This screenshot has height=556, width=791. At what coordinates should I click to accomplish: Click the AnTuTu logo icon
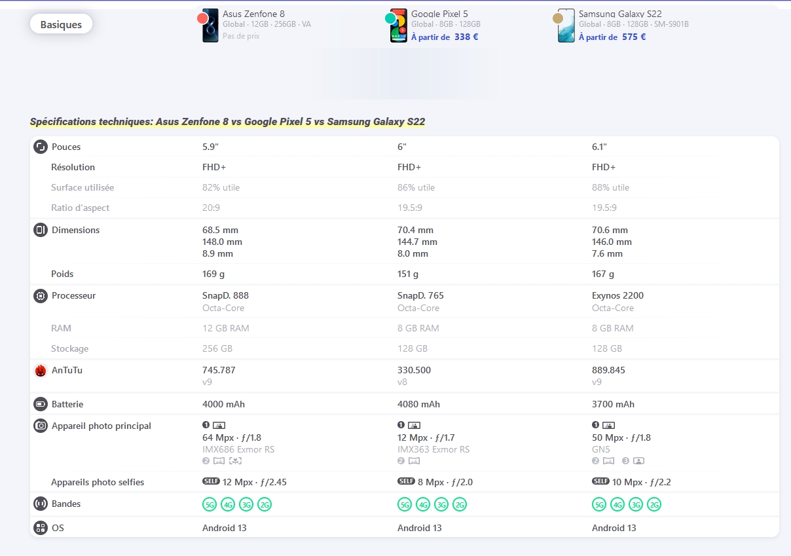pyautogui.click(x=41, y=371)
